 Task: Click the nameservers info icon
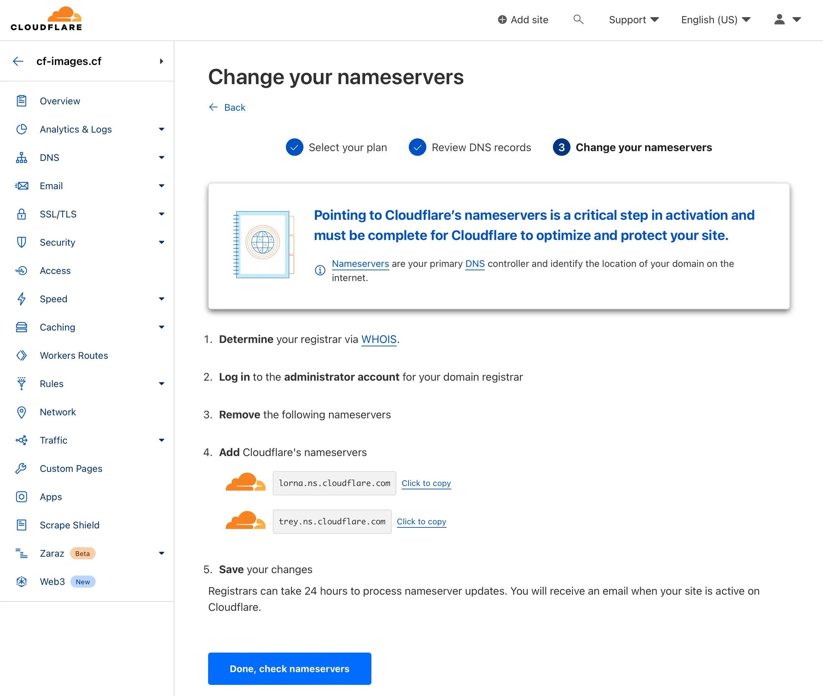tap(320, 270)
